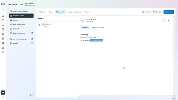
Task: Click the business logo thumbnail in rail
Action: tap(3, 10)
